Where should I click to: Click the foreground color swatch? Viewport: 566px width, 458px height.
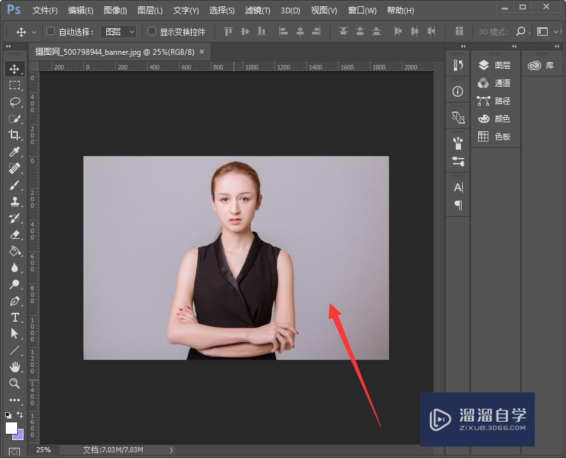click(11, 428)
